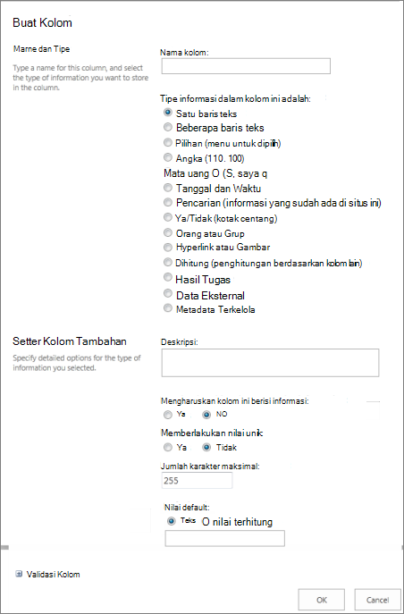404x614 pixels.
Task: Select Tidak for Memberlakukan nilai unik
Action: coord(206,447)
